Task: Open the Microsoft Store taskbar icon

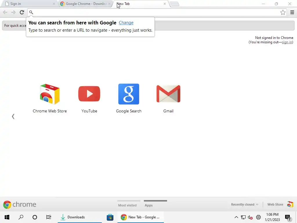Action: 110,217
